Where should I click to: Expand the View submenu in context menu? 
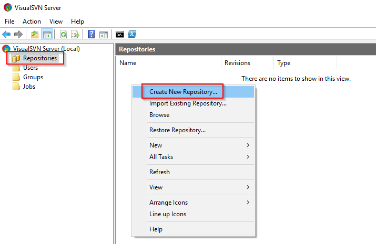193,187
